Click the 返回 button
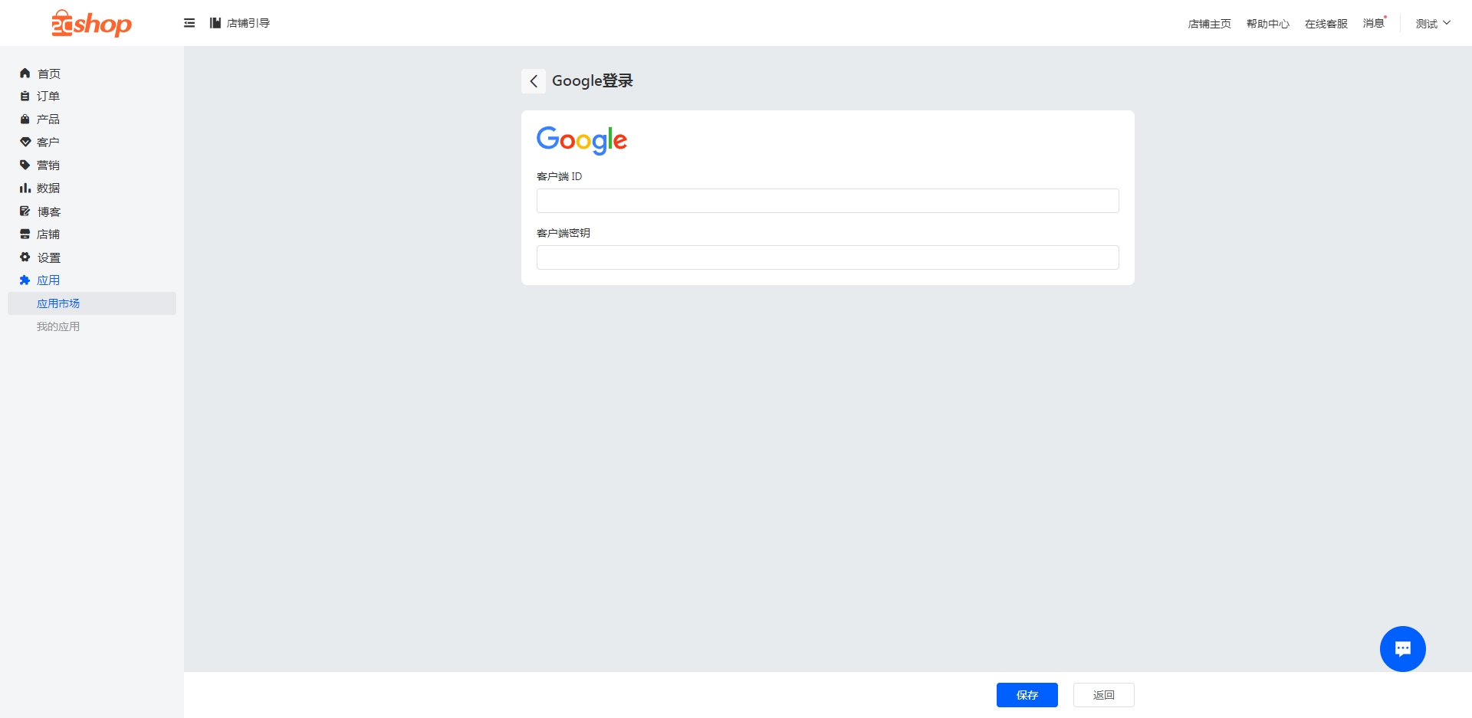Viewport: 1472px width, 718px height. (1104, 695)
